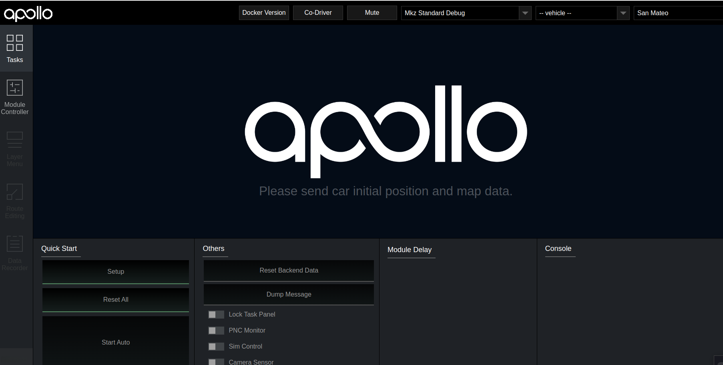This screenshot has width=723, height=365.
Task: Select the Quick Start heading
Action: (x=59, y=249)
